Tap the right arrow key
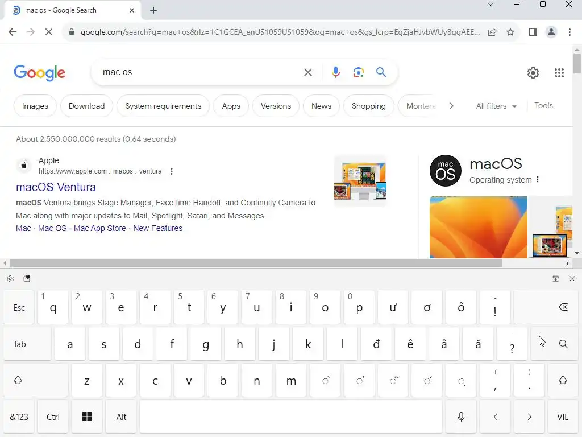582x437 pixels. [x=529, y=417]
